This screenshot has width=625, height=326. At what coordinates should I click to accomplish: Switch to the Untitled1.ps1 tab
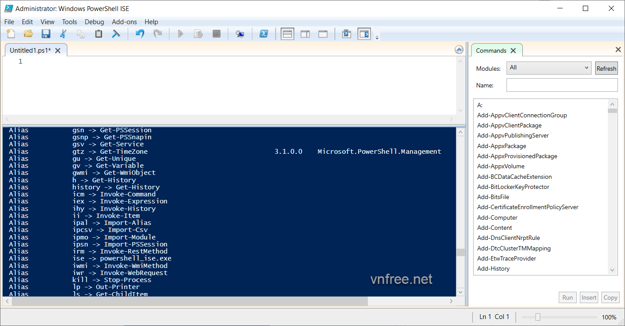point(30,51)
